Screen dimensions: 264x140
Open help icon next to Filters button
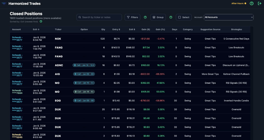(145, 17)
